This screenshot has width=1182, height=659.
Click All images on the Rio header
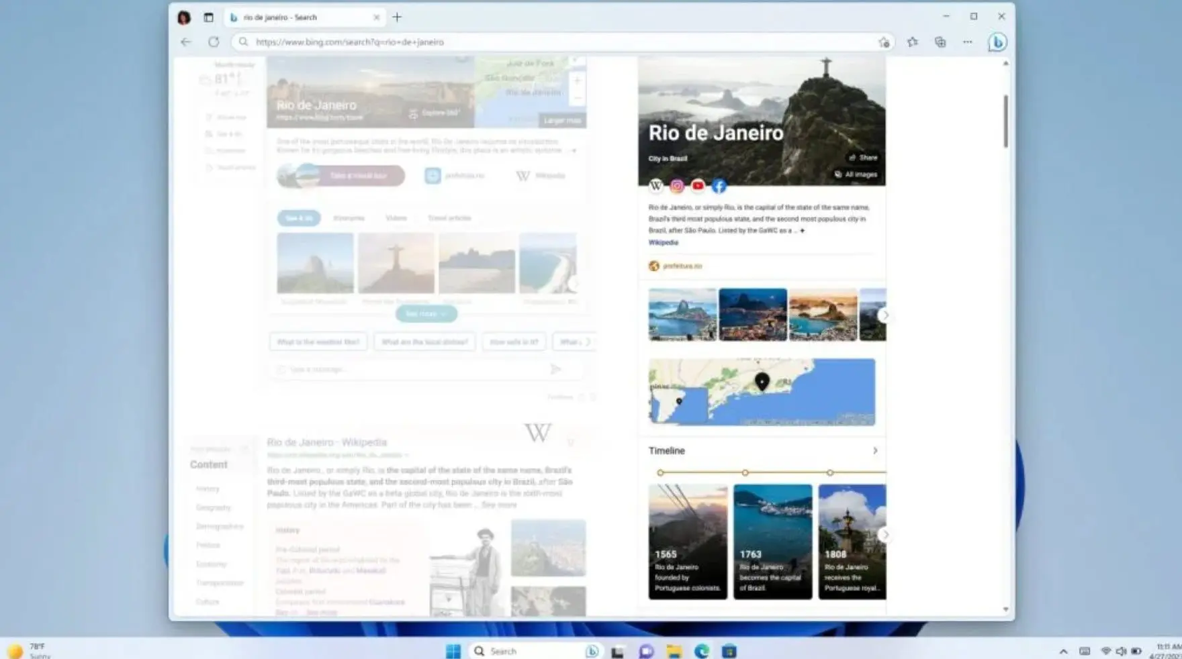click(x=856, y=174)
